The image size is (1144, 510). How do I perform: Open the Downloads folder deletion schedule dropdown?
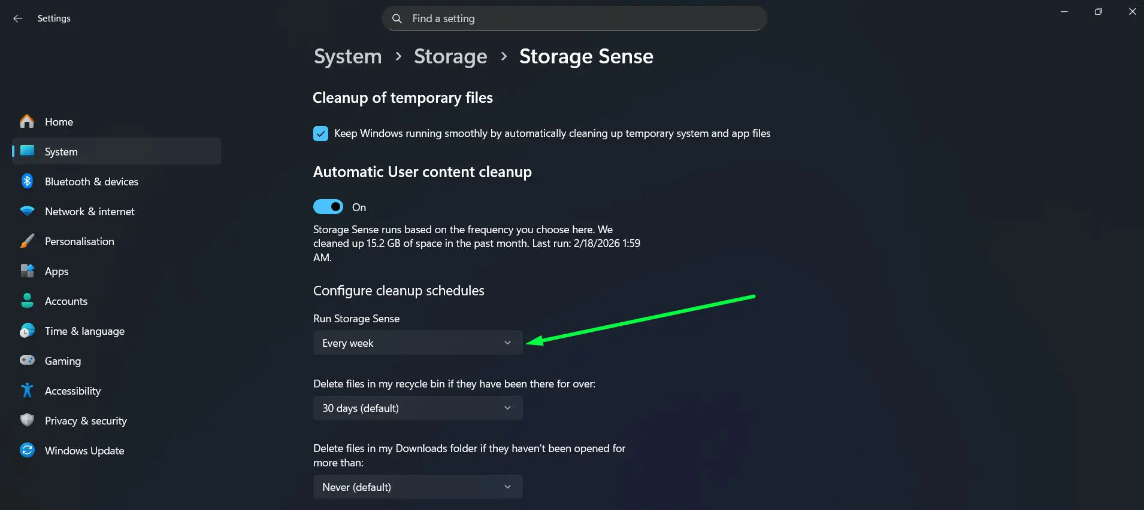tap(417, 487)
